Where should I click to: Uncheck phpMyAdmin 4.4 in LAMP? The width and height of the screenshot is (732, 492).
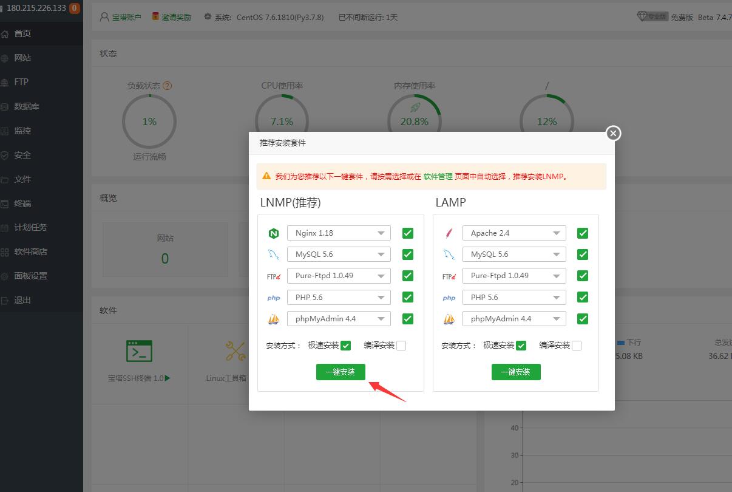[583, 319]
